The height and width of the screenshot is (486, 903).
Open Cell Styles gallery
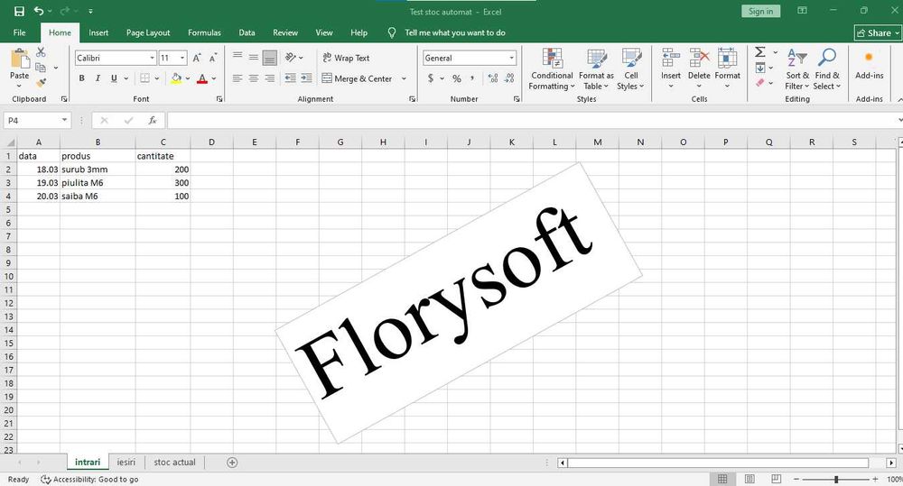tap(630, 69)
